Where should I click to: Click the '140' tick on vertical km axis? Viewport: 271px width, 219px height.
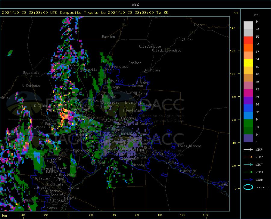point(232,28)
